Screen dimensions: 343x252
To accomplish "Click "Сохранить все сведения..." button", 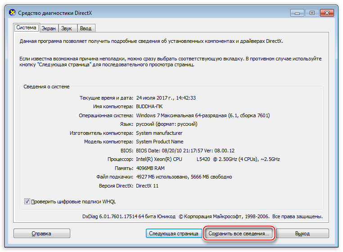I will [239, 234].
